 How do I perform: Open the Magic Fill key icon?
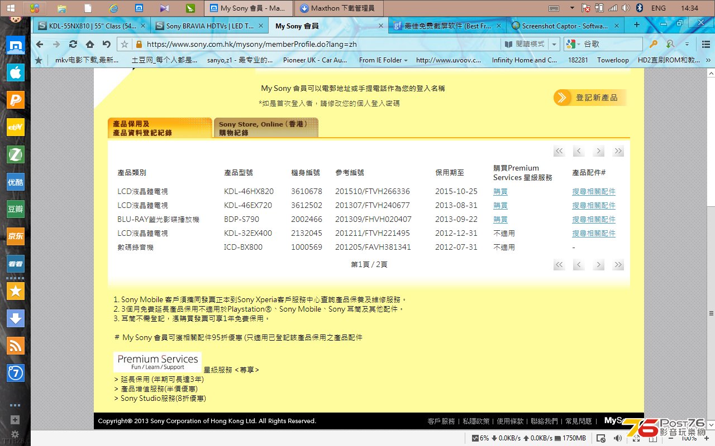(x=653, y=44)
